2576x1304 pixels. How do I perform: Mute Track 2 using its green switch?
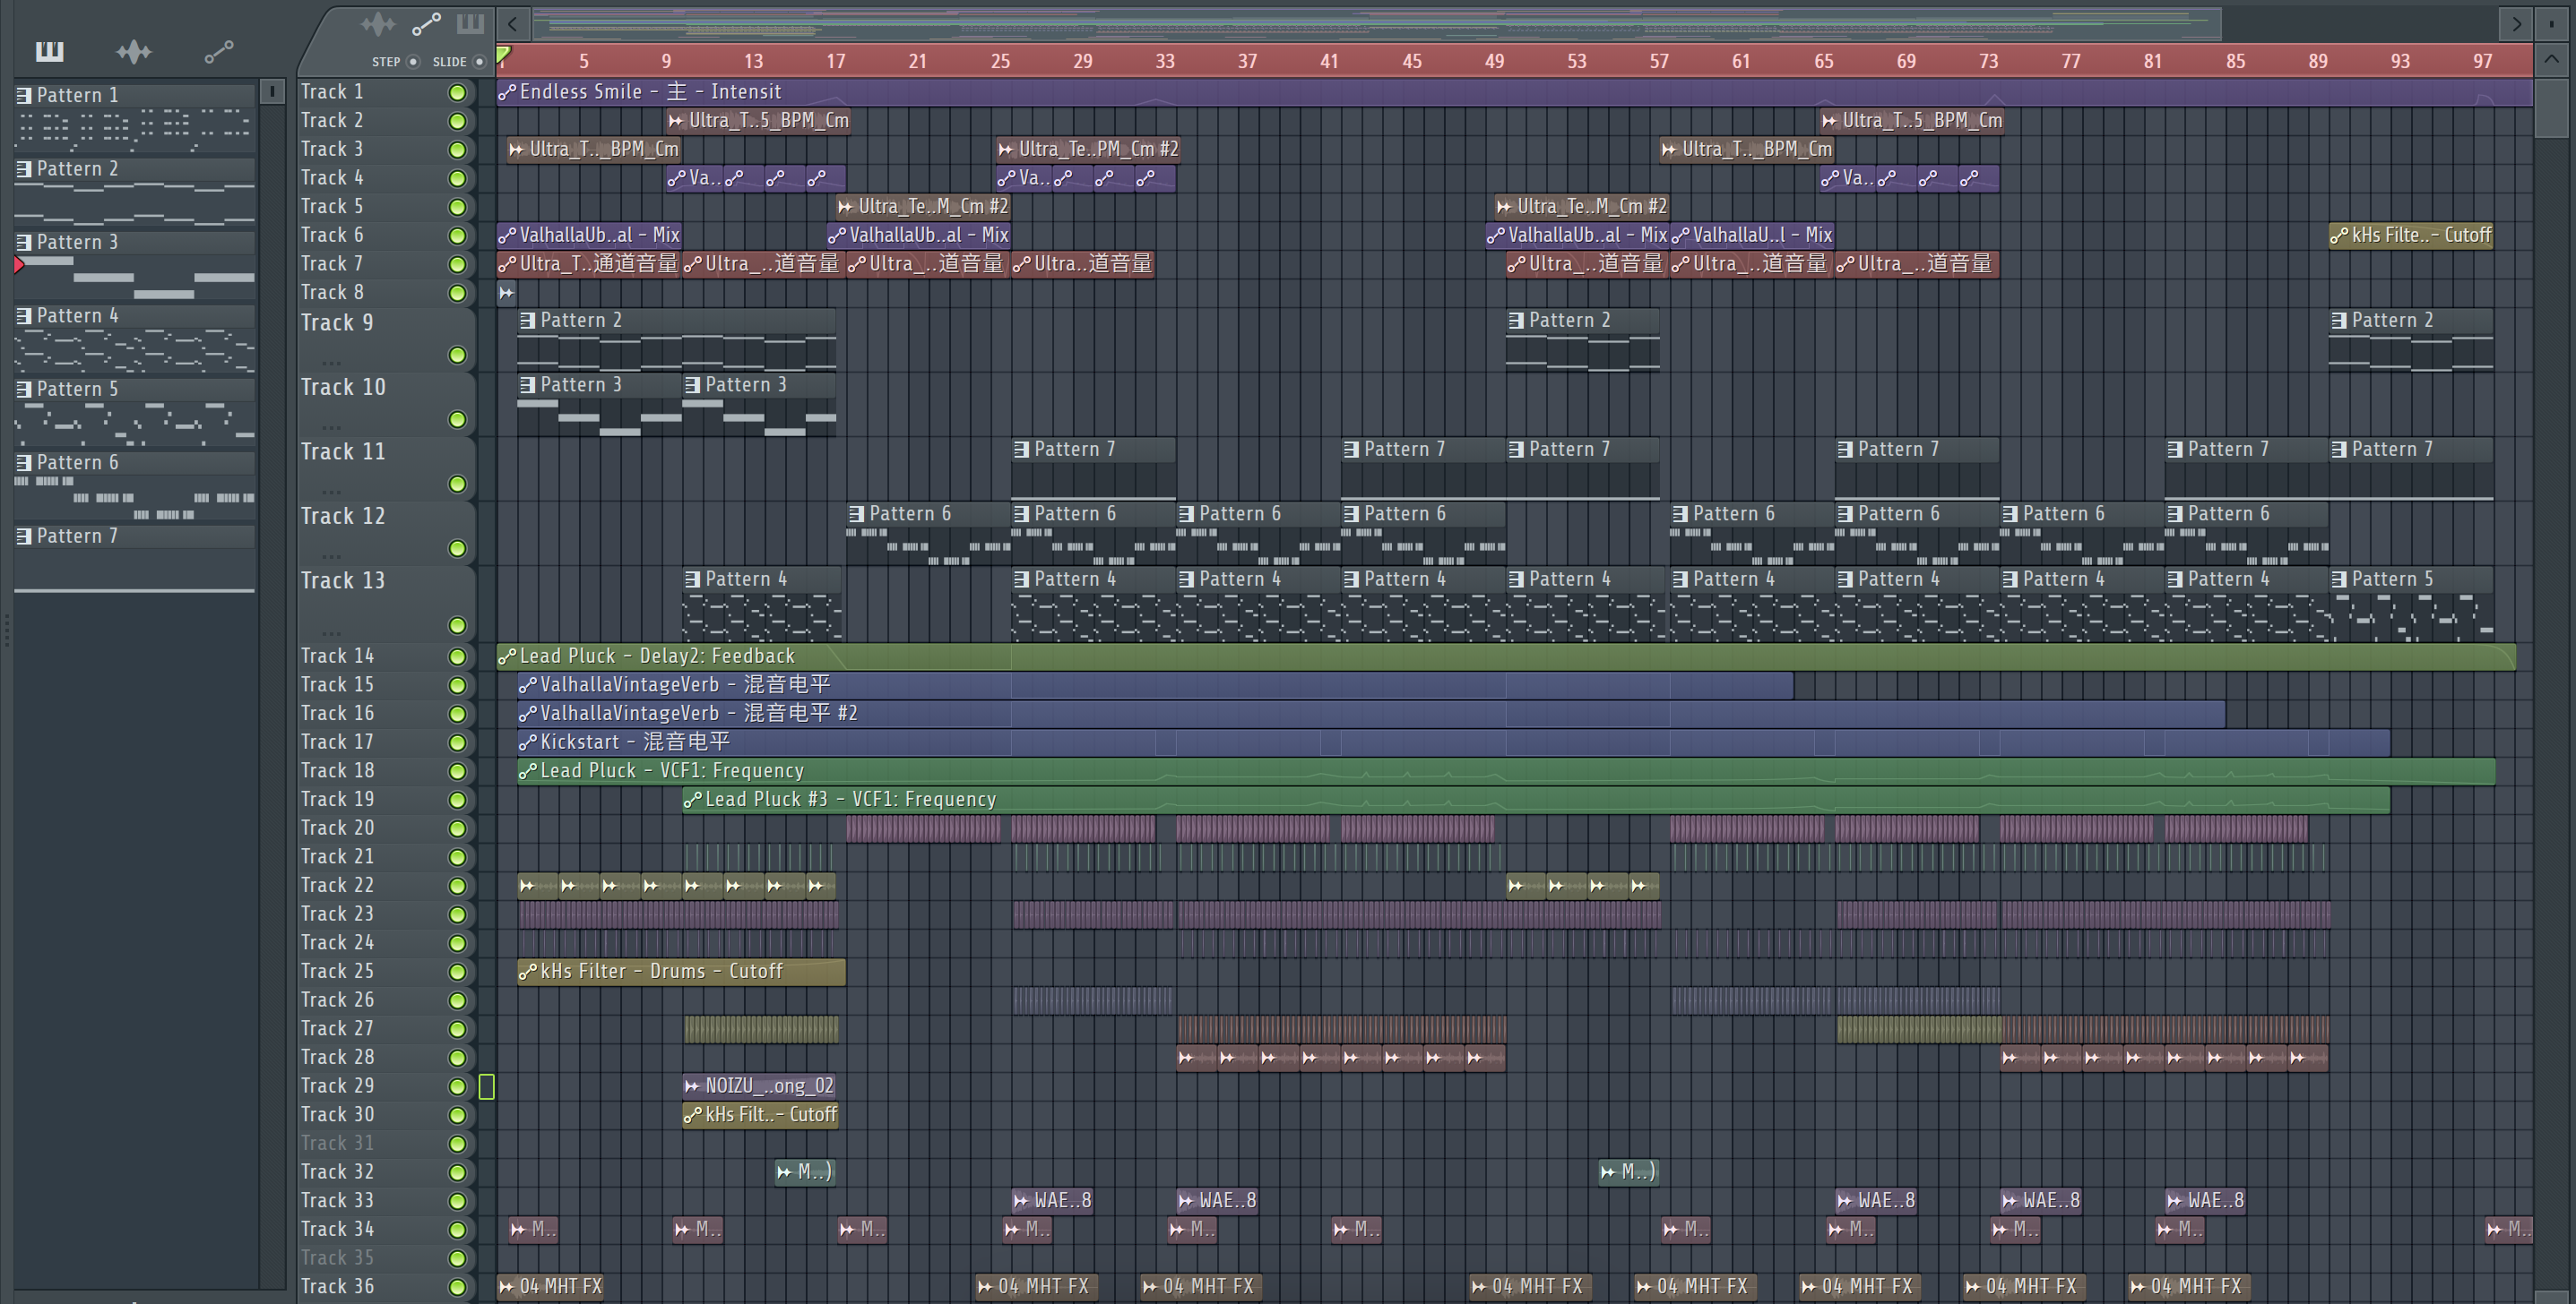[457, 121]
